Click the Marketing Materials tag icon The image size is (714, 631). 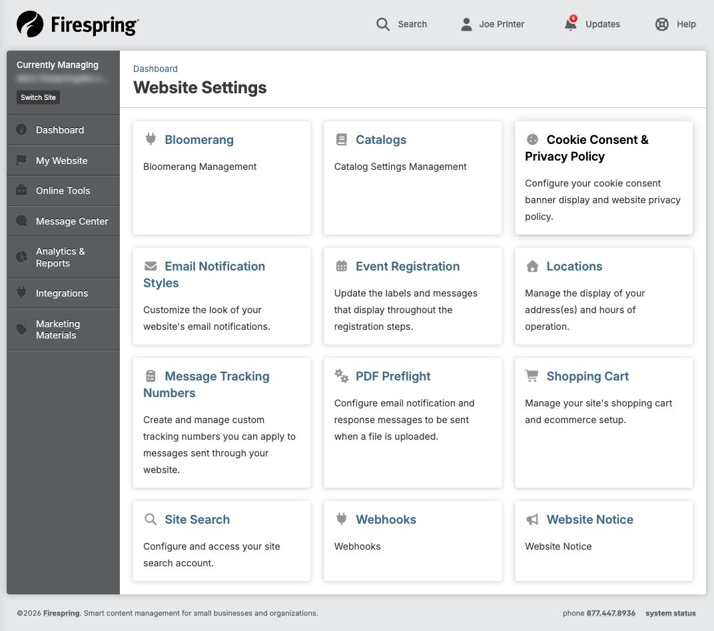click(21, 329)
